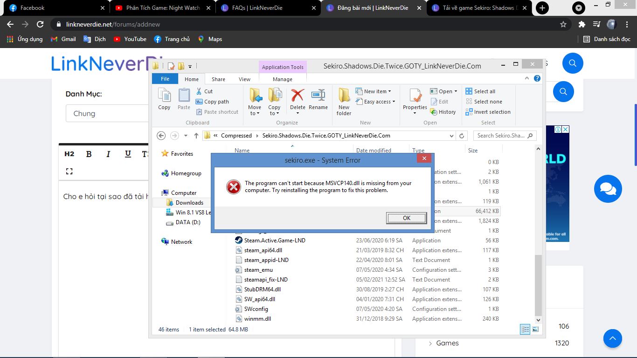Open the Move to dropdown
This screenshot has height=358, width=637.
(255, 113)
